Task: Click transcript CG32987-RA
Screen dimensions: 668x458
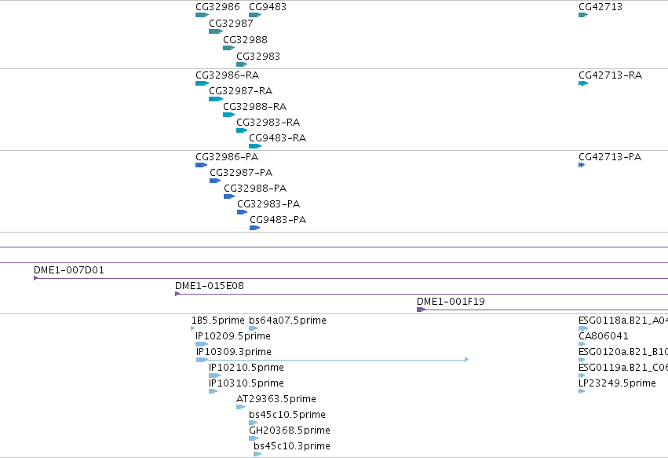Action: (x=216, y=99)
